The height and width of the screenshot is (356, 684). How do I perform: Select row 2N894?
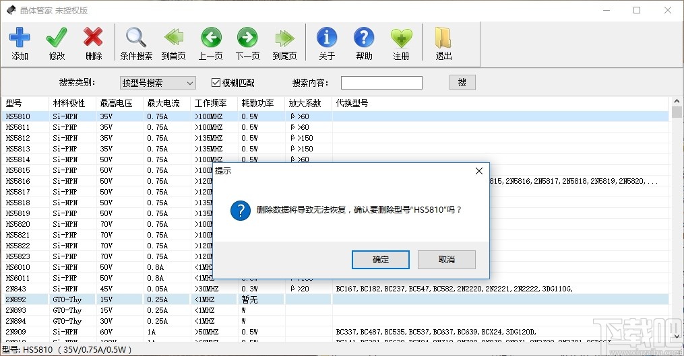pos(335,321)
